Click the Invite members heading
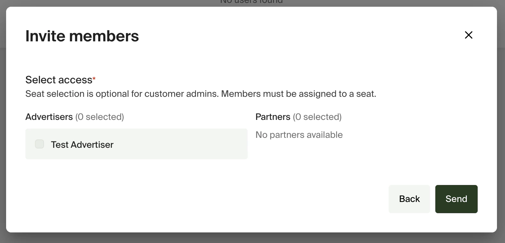The height and width of the screenshot is (243, 505). 82,36
